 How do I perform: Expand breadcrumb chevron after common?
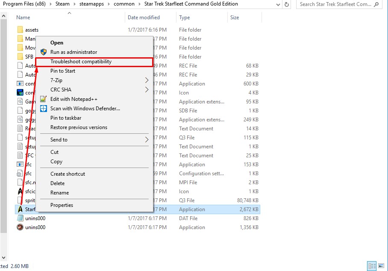(139, 4)
